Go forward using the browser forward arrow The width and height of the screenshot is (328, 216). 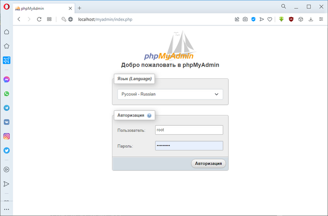[29, 19]
